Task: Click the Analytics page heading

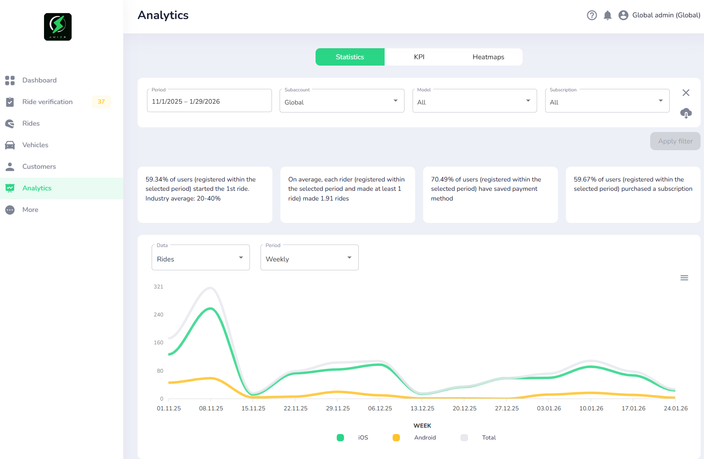Action: pyautogui.click(x=163, y=15)
